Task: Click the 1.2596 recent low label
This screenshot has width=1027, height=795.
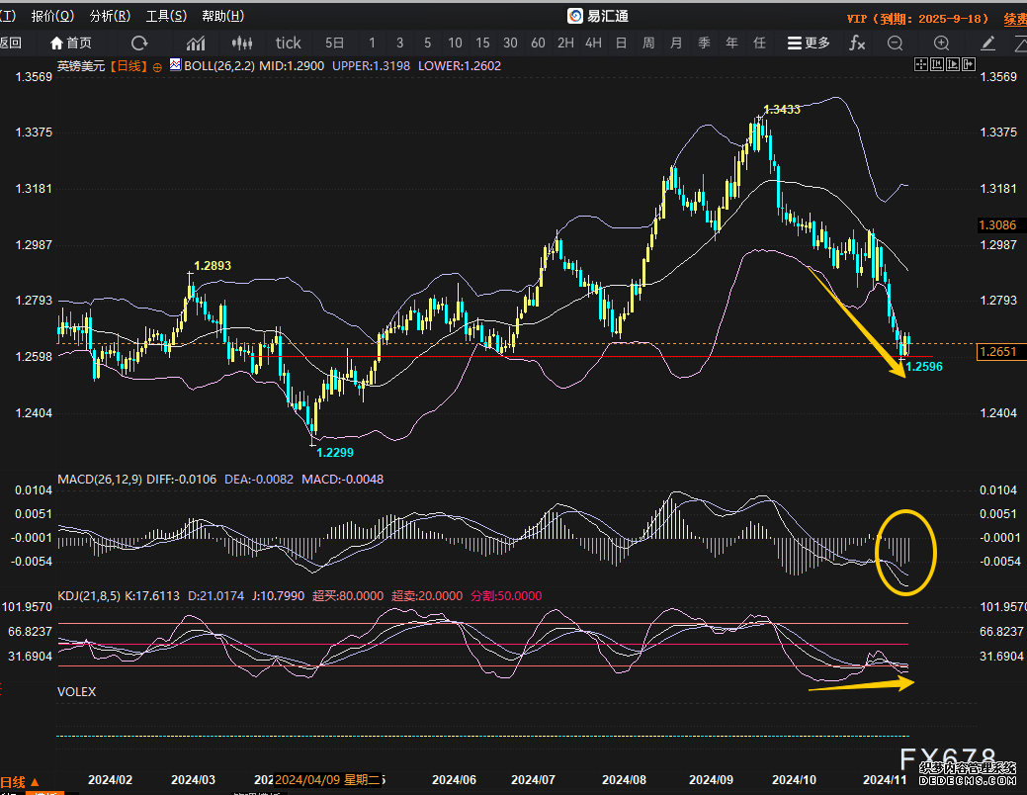Action: 924,367
